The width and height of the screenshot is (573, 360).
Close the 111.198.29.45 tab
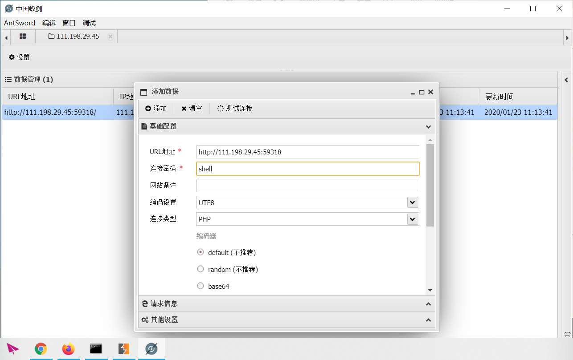click(111, 36)
